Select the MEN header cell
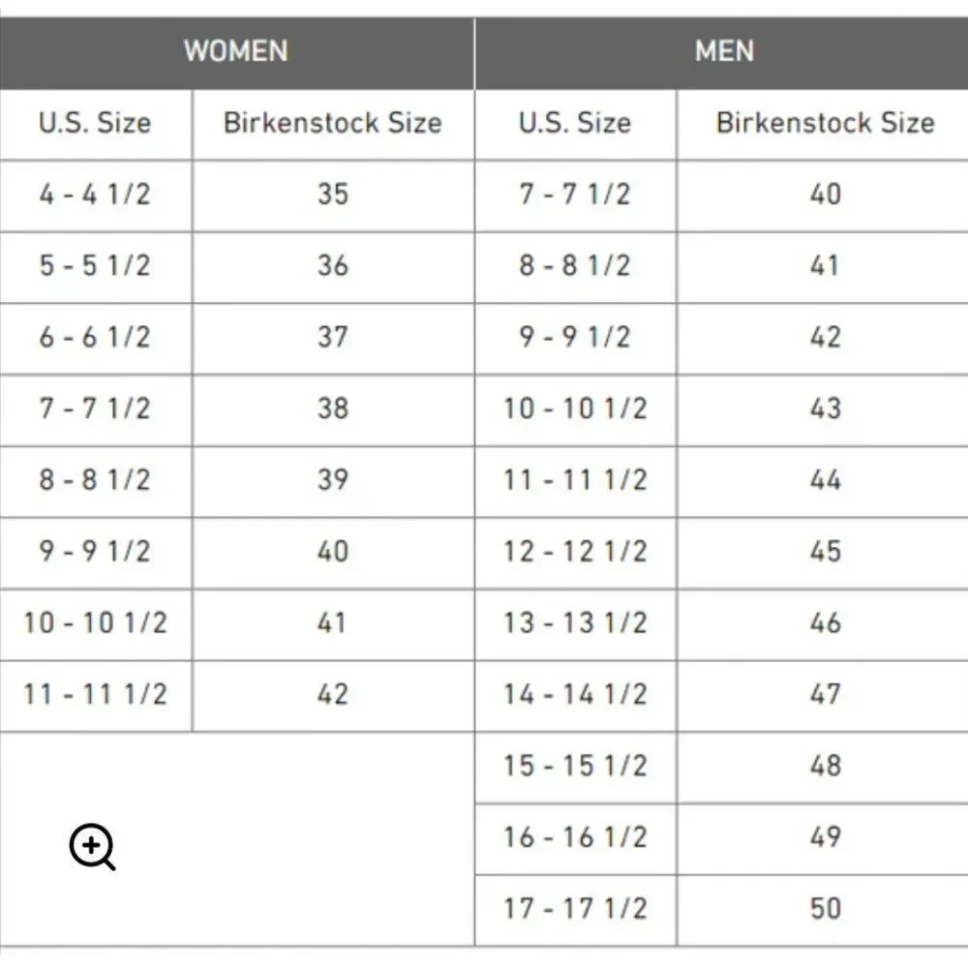 coord(722,53)
